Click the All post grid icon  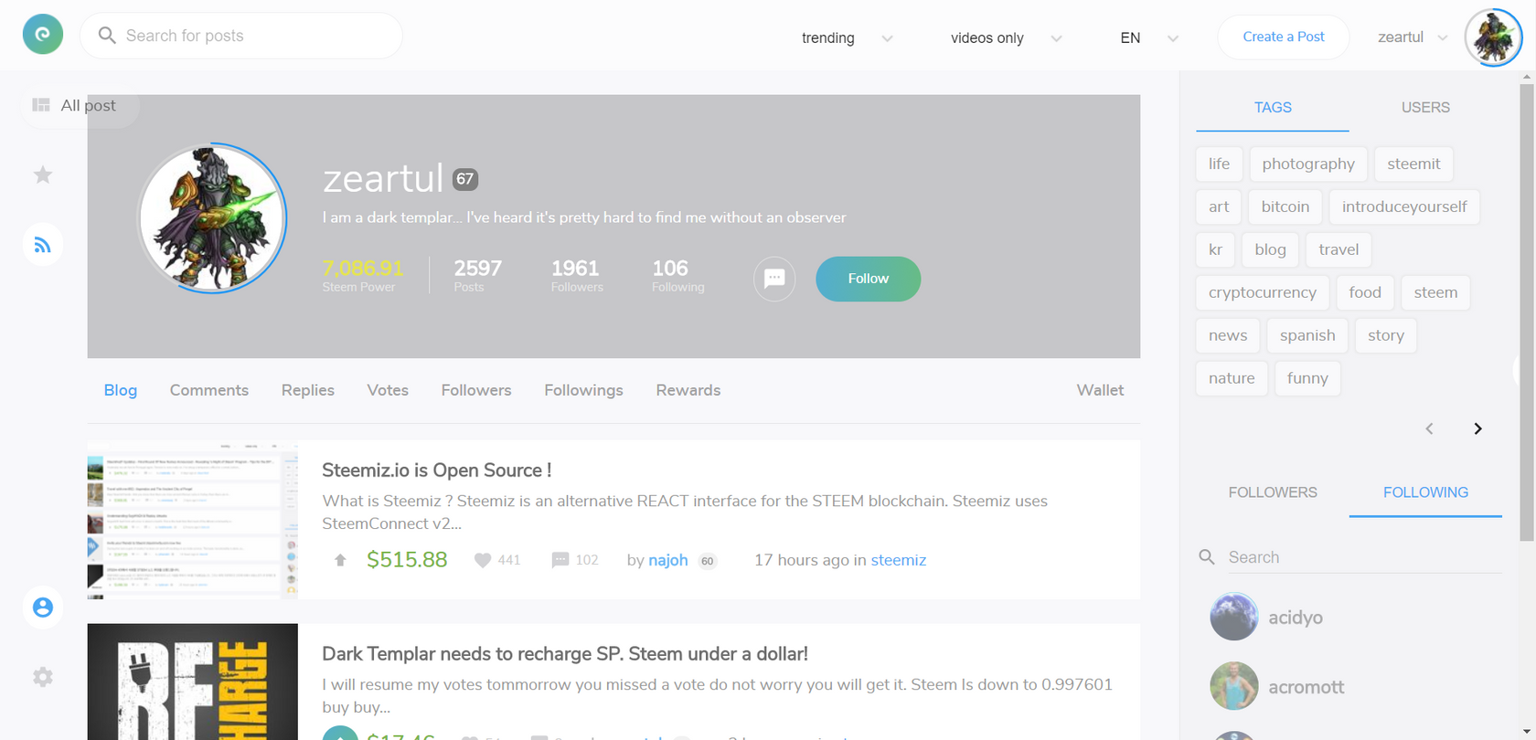41,105
